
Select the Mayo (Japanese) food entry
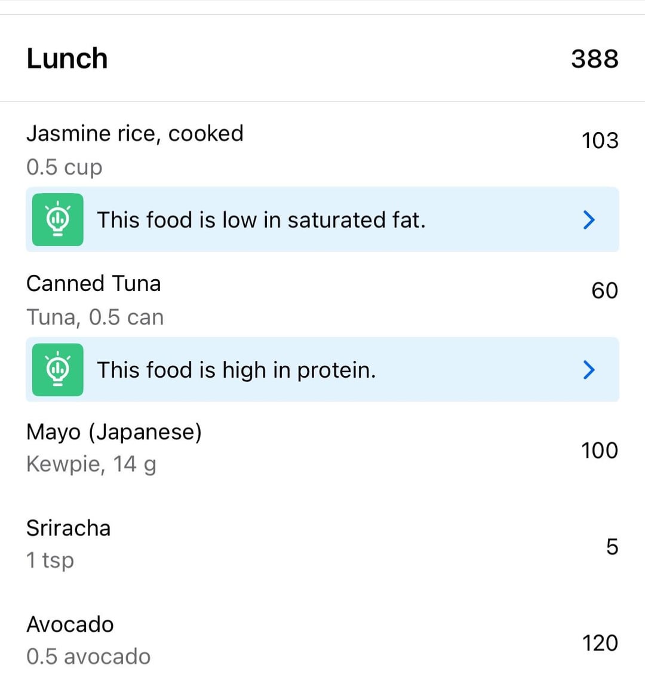114,431
